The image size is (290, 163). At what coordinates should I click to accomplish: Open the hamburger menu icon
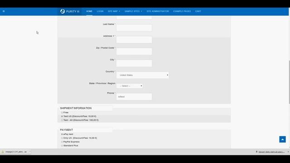point(4,11)
